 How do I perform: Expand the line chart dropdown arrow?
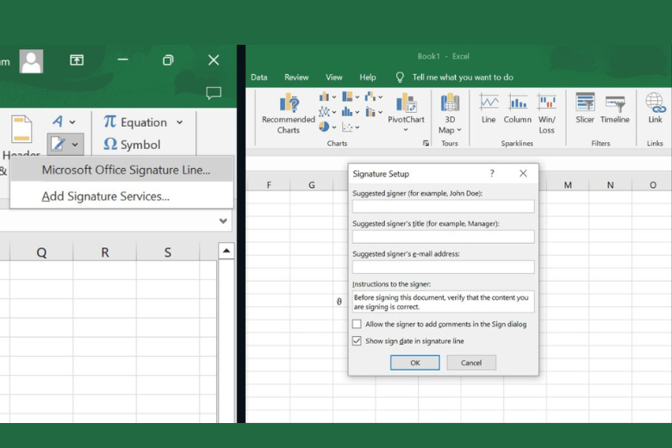334,112
